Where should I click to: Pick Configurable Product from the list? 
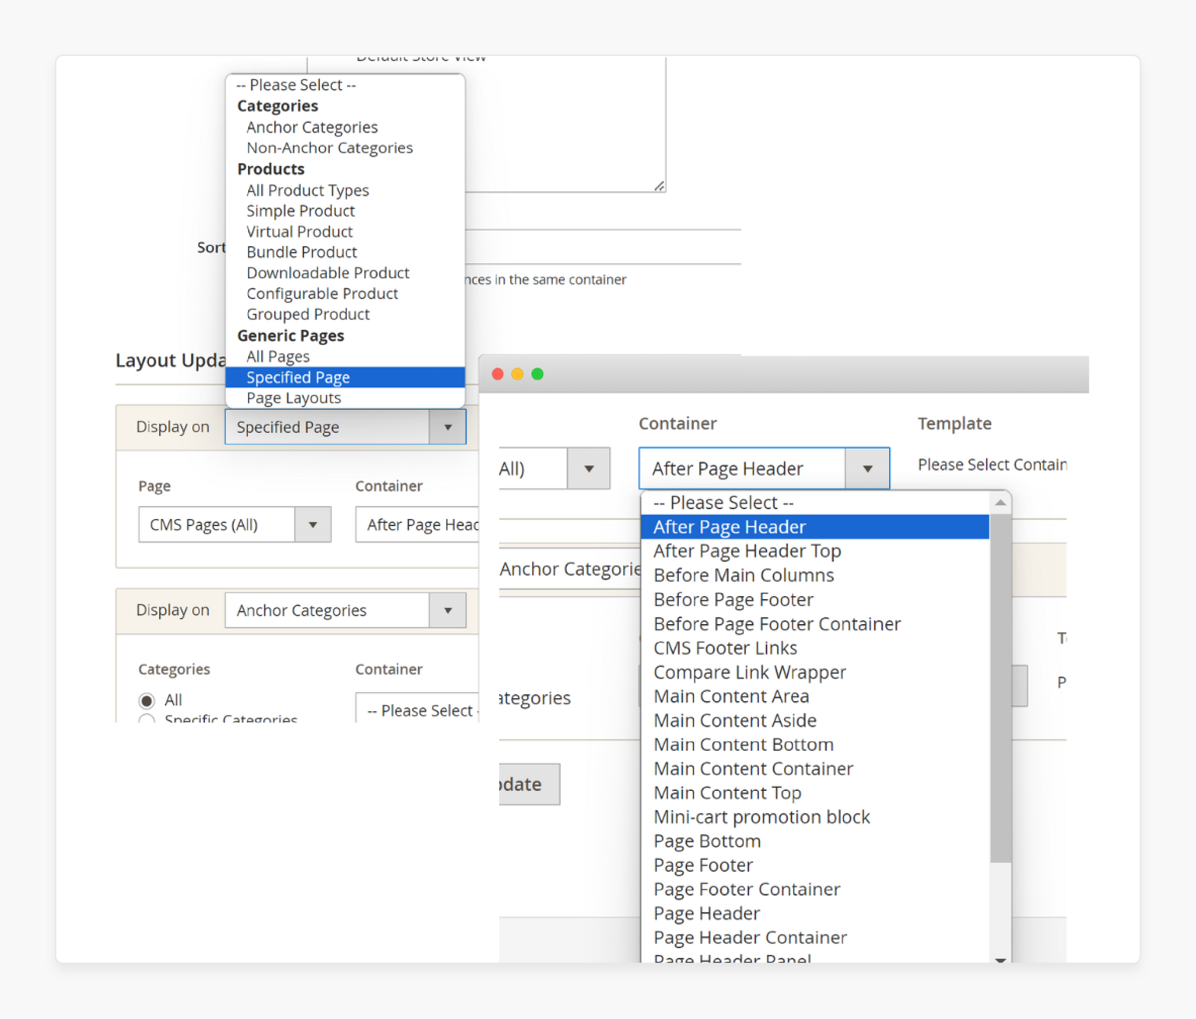(x=345, y=293)
